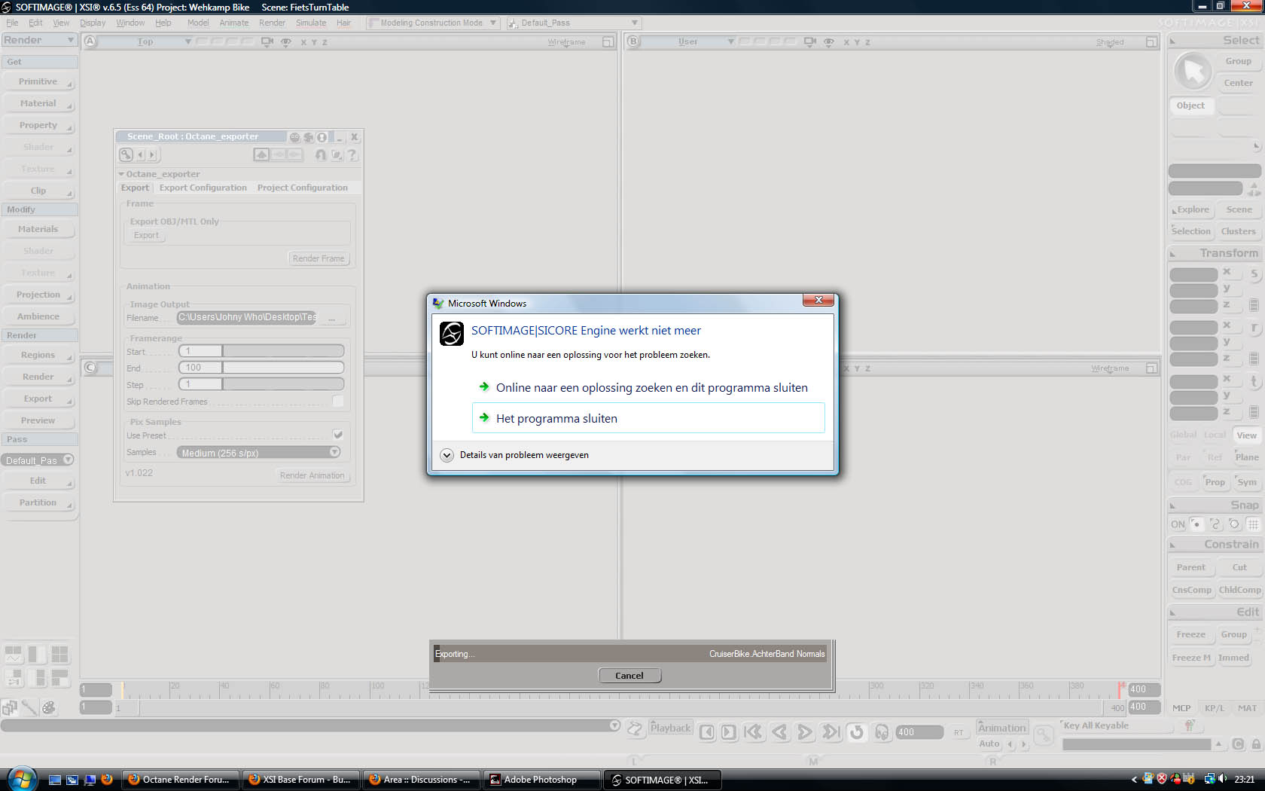Screen dimensions: 1265x791
Task: Go to the first frame in playback controls
Action: click(753, 731)
